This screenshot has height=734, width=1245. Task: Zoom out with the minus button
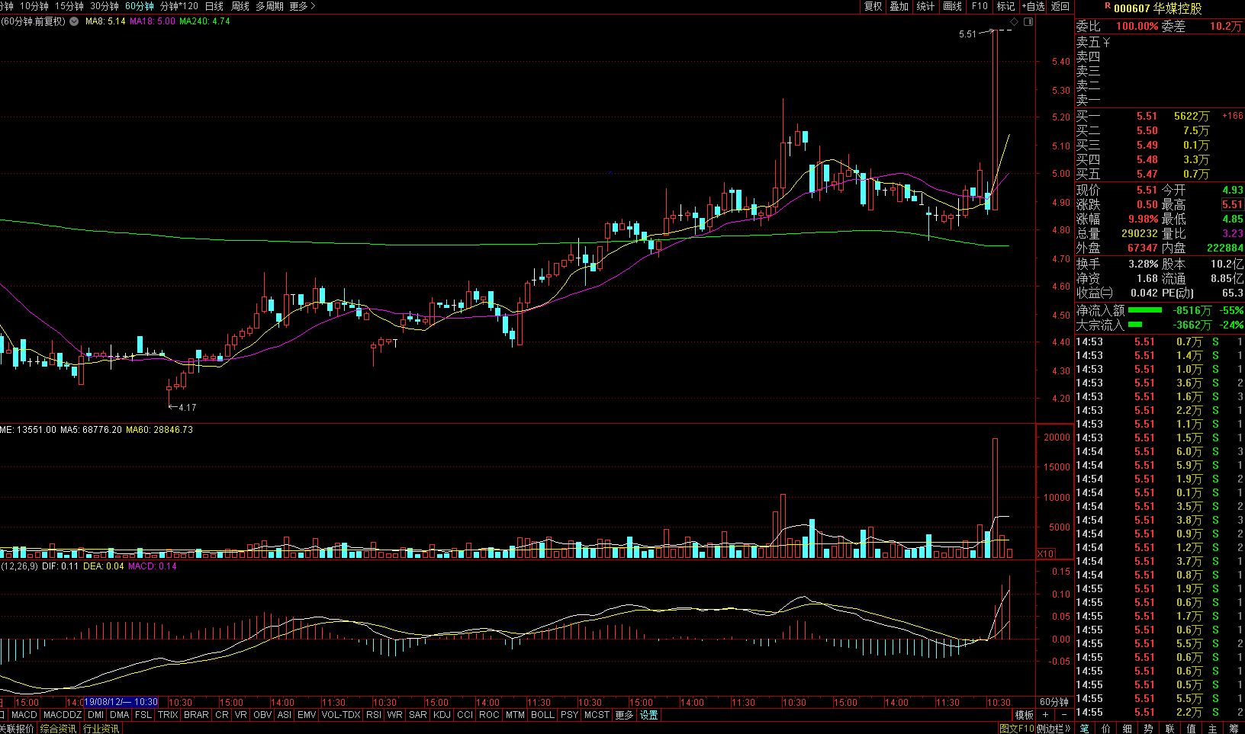click(x=1063, y=715)
